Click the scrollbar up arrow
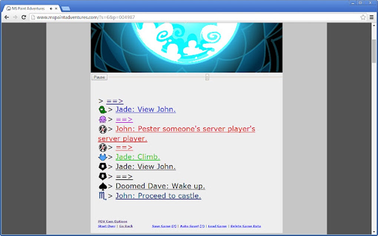This screenshot has height=236, width=378. [374, 25]
